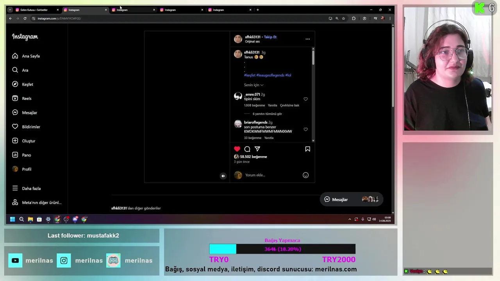Viewport: 500px width, 281px height.
Task: Click the Instagram logo
Action: tap(25, 37)
